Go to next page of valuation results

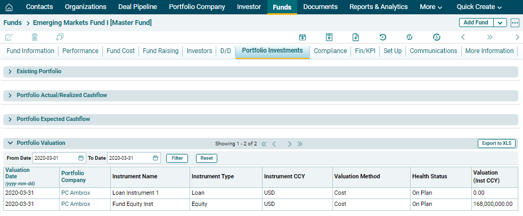[289, 144]
